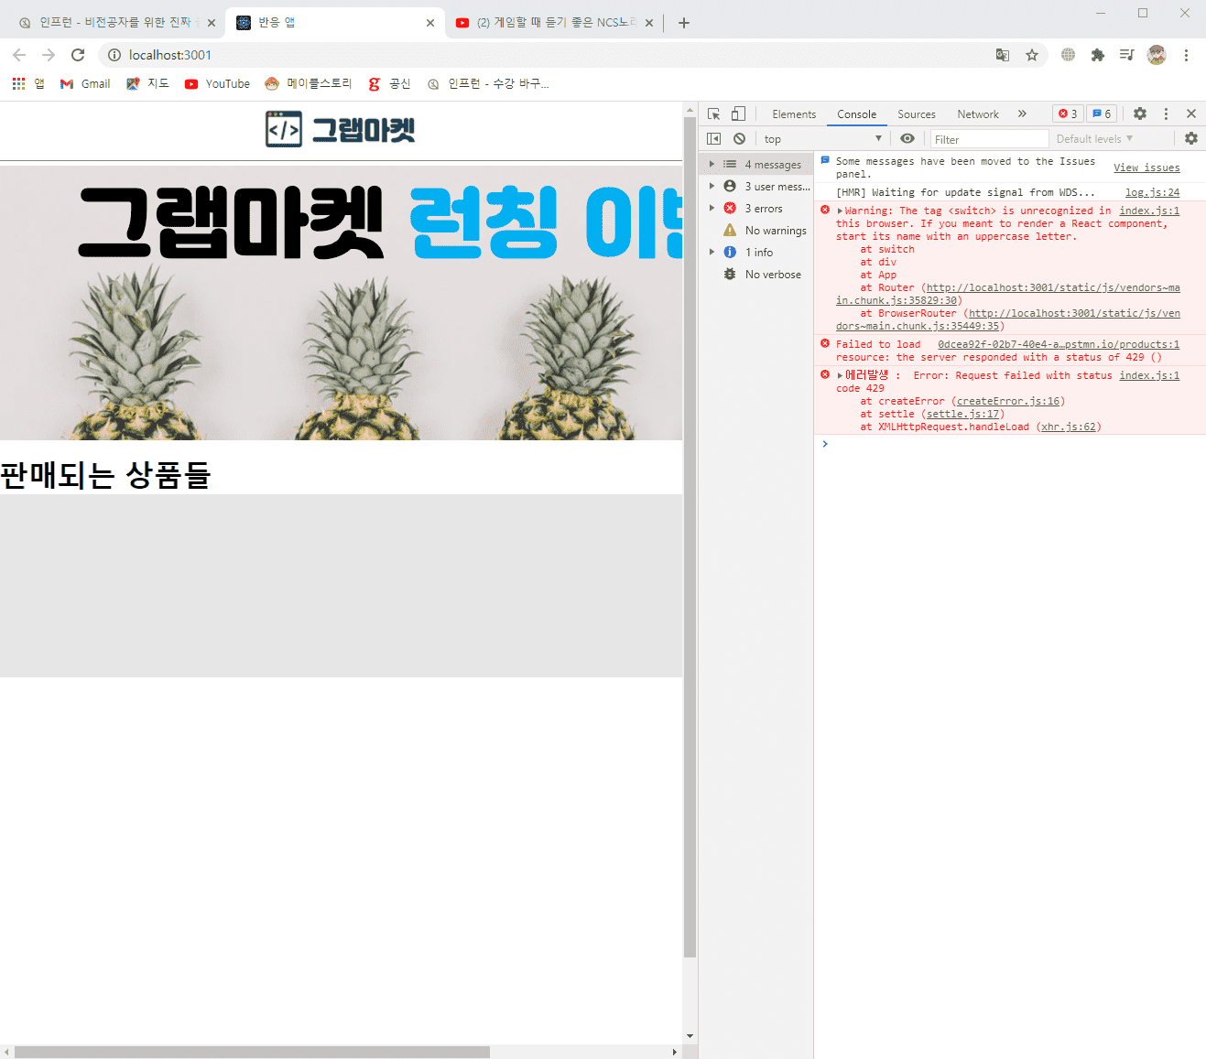The height and width of the screenshot is (1059, 1206).
Task: Focus the console Filter field
Action: pos(989,139)
